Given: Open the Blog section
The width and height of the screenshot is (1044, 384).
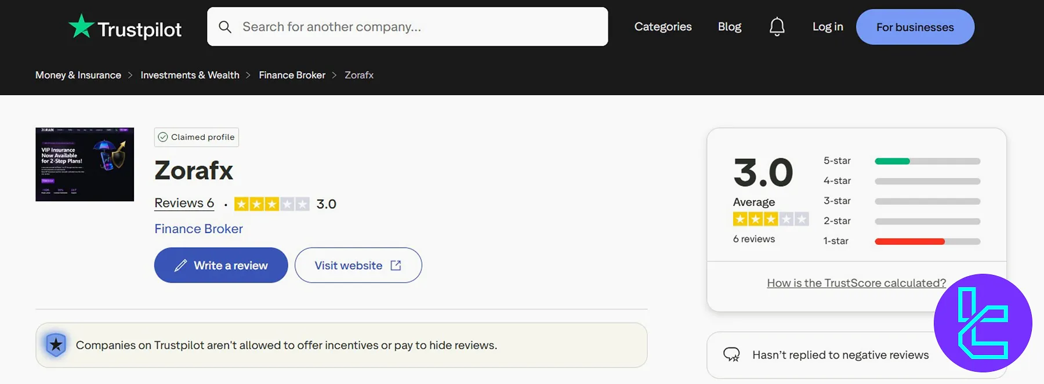Looking at the screenshot, I should click(x=729, y=26).
